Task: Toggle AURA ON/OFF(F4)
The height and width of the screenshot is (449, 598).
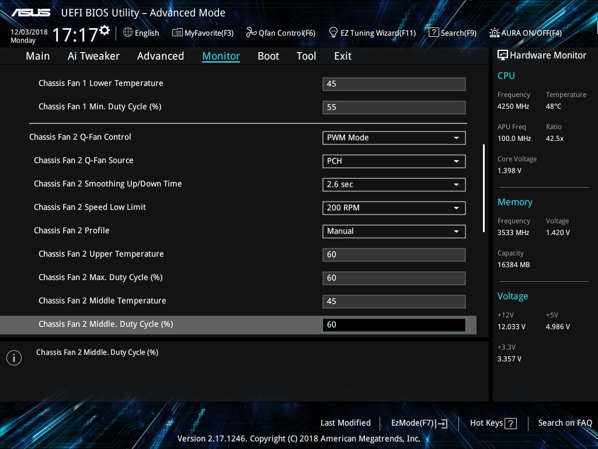Action: 526,33
